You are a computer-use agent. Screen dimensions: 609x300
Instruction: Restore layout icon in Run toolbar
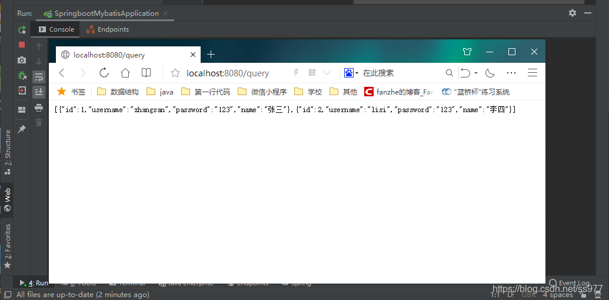22,110
